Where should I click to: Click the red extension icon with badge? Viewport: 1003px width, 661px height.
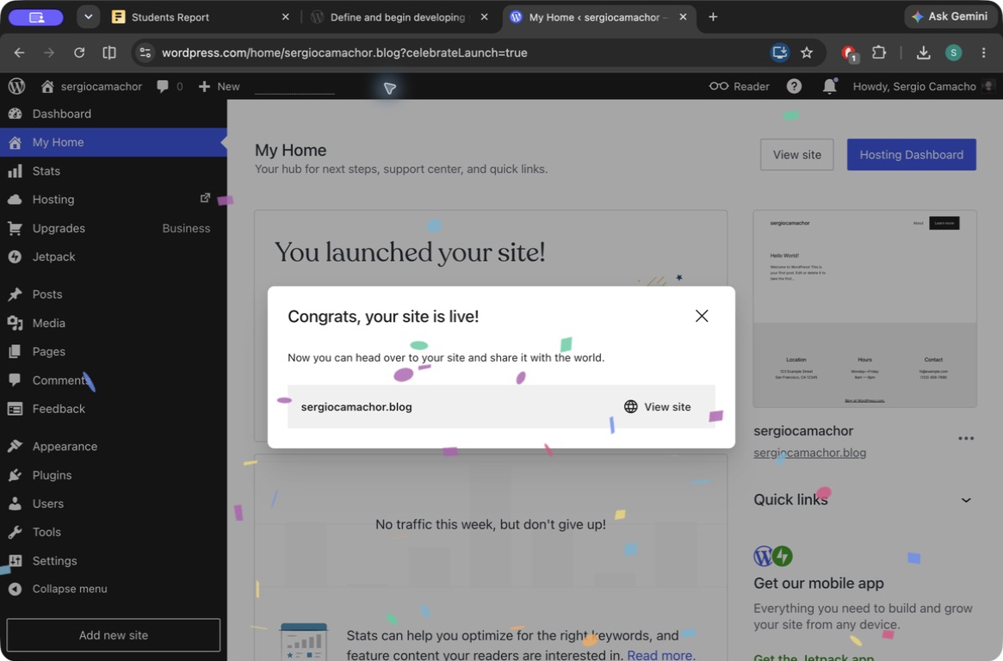pos(850,53)
